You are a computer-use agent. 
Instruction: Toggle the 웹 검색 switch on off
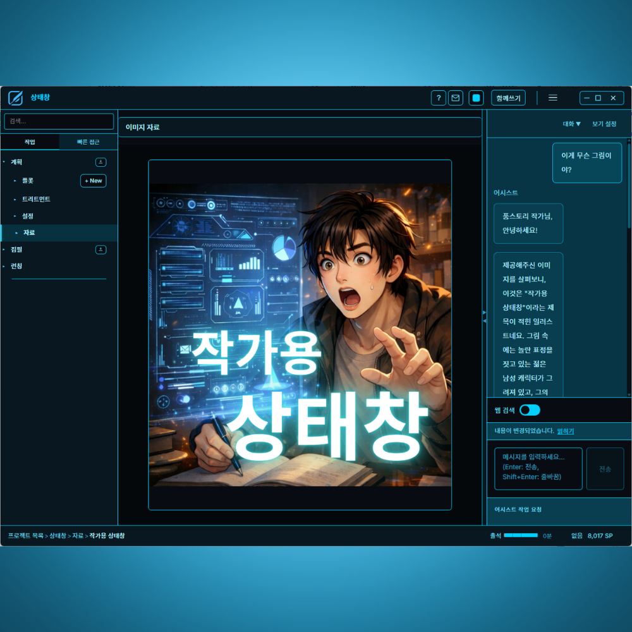coord(530,410)
